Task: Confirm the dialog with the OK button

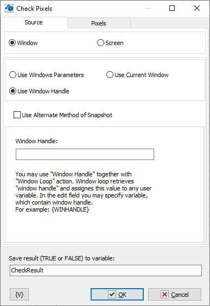Action: [x=117, y=294]
